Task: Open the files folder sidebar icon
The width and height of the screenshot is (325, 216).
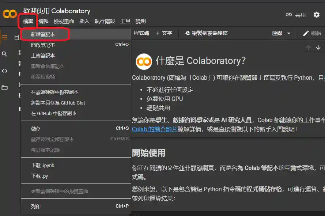Action: [4, 88]
